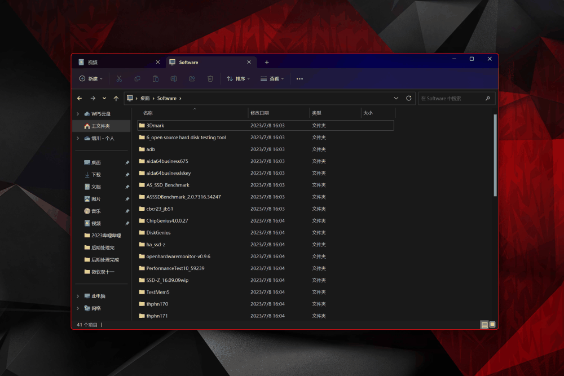Refresh the Software folder view
Viewport: 564px width, 376px height.
409,98
